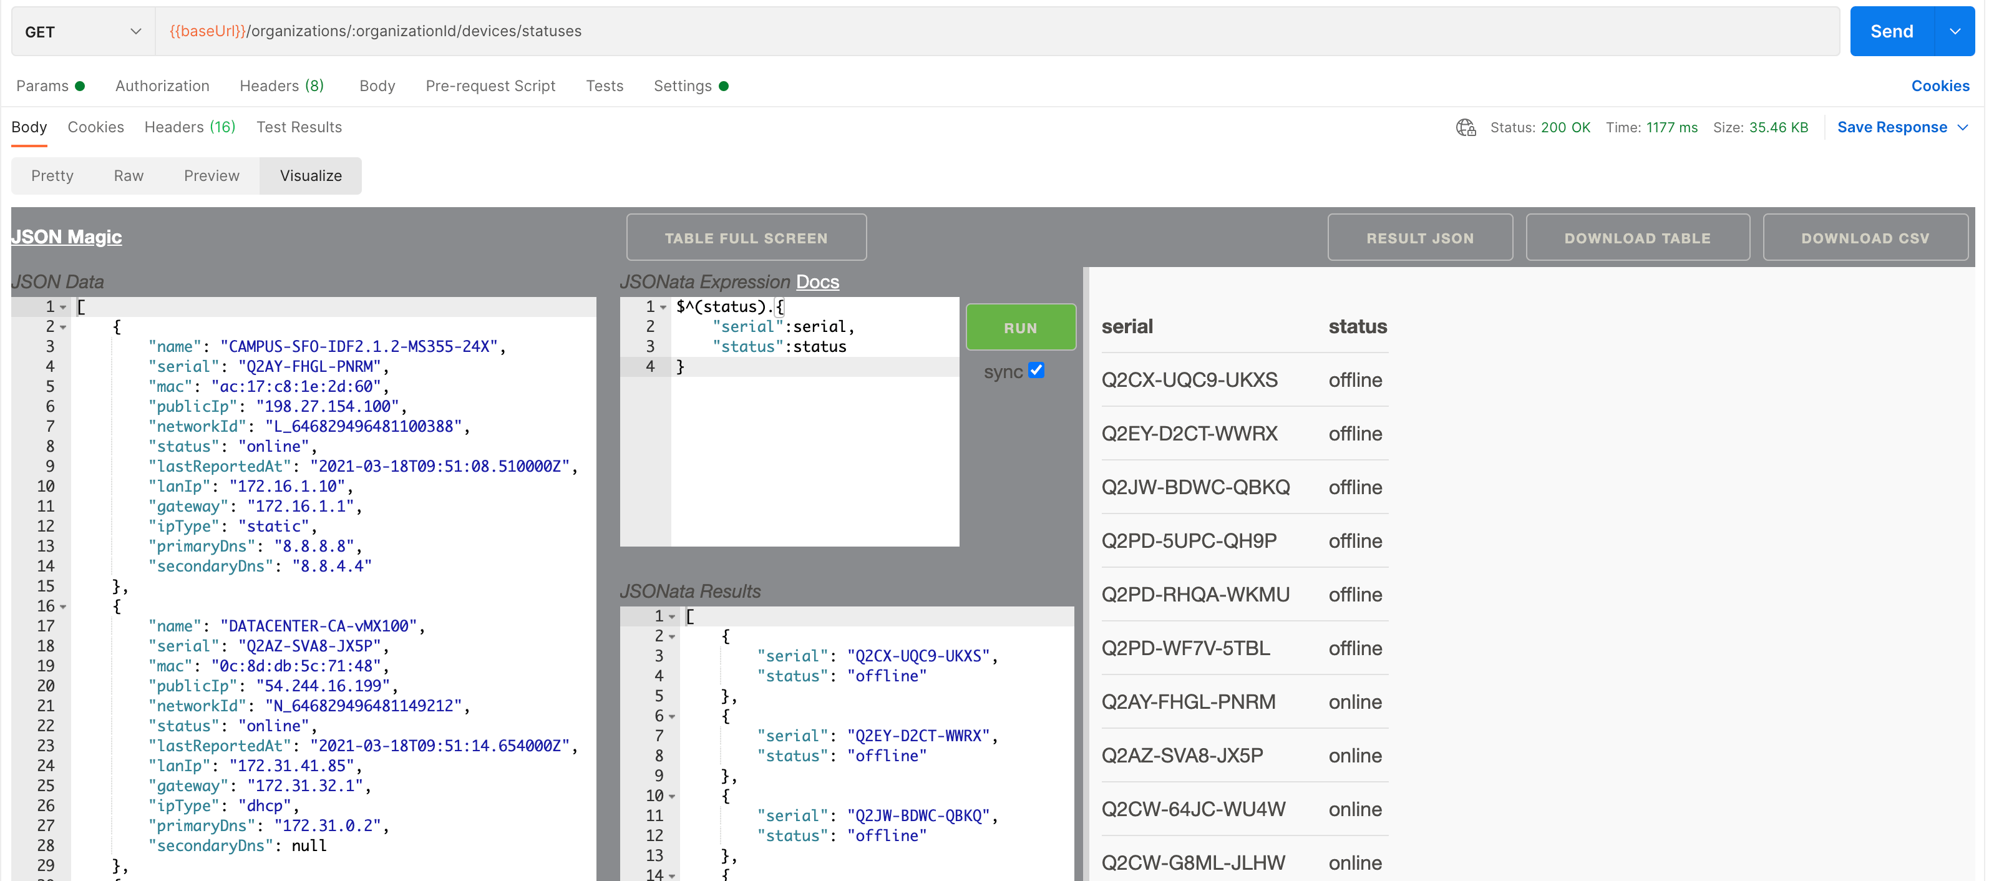Open the response Headers (16) tab
The image size is (1989, 881).
point(189,127)
